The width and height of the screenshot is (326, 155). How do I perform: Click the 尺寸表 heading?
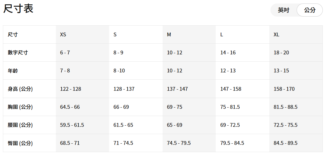pos(18,9)
